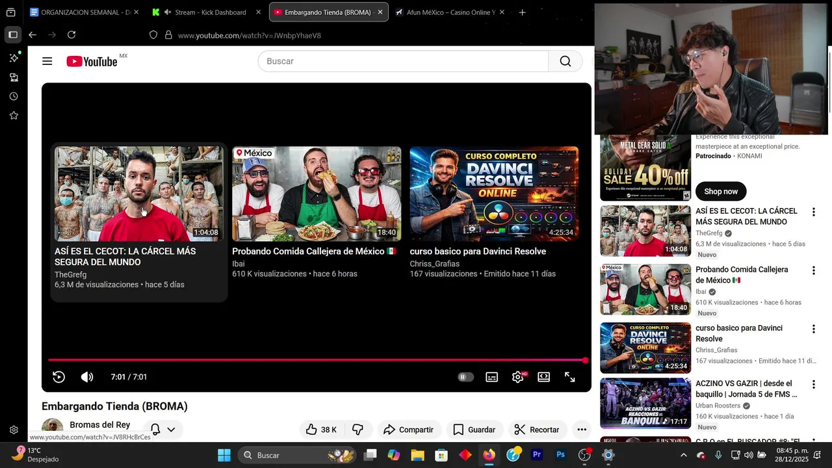The height and width of the screenshot is (468, 832).
Task: Open end-screen title curso basico para Davinci Resolve
Action: pos(478,252)
